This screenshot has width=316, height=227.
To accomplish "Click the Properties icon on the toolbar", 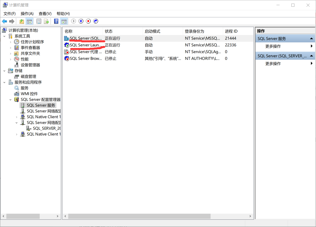I will tap(39, 21).
